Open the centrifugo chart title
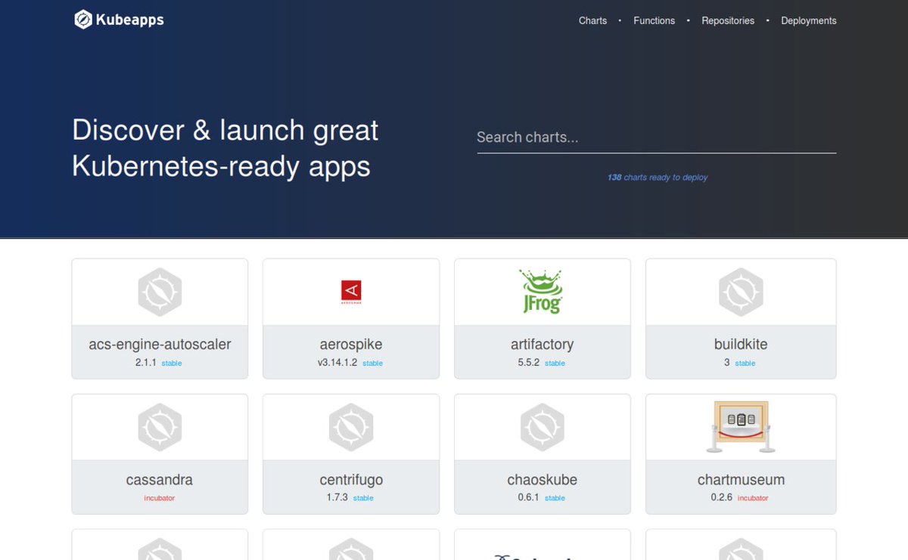This screenshot has width=908, height=560. (351, 480)
